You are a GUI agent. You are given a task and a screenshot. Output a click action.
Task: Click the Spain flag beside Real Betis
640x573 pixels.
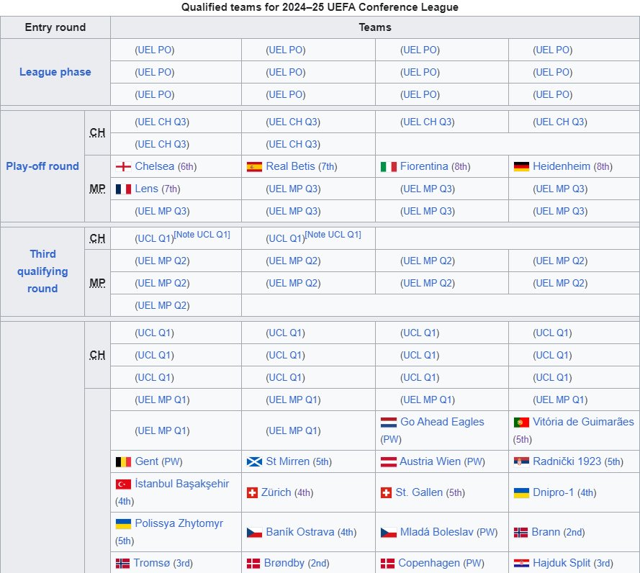pyautogui.click(x=254, y=166)
